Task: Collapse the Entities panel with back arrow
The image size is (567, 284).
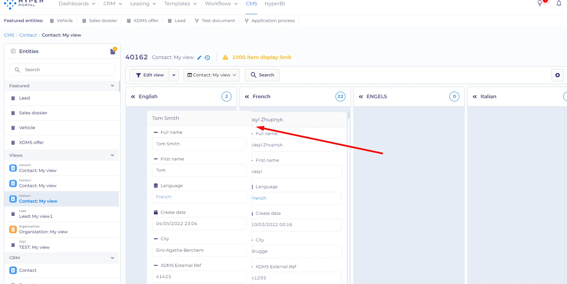Action: tap(13, 51)
